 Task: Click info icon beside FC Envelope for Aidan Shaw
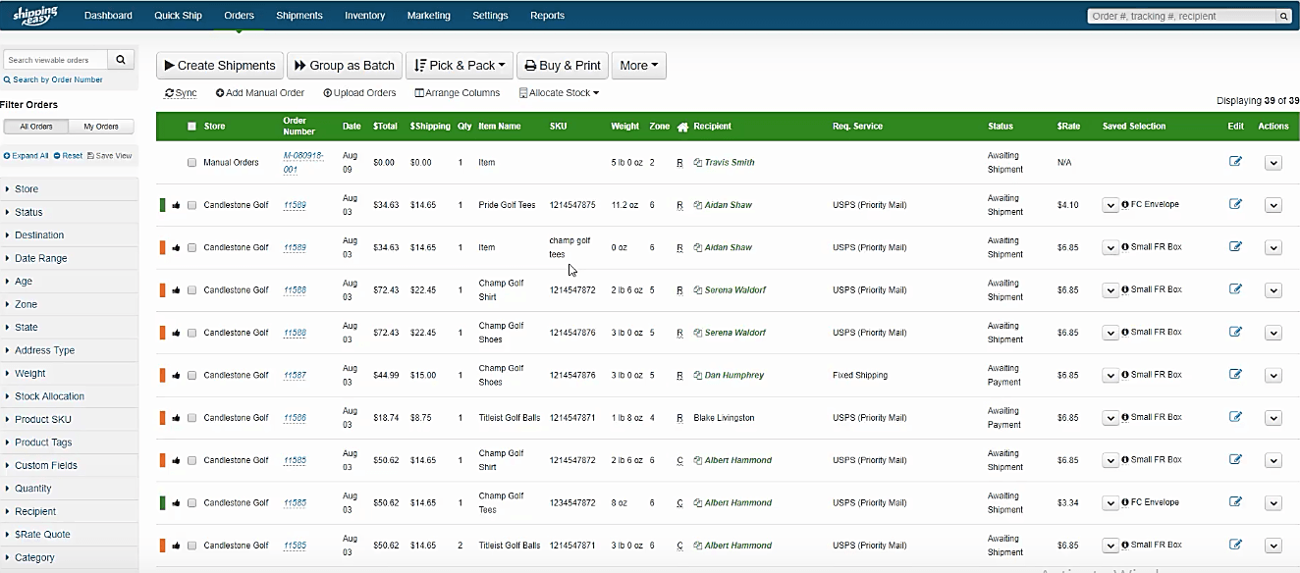tap(1125, 205)
